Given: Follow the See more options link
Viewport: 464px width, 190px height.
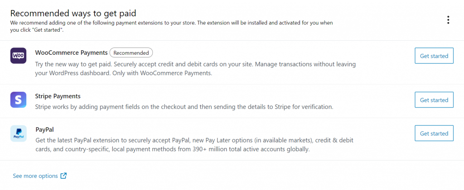Looking at the screenshot, I should [35, 176].
